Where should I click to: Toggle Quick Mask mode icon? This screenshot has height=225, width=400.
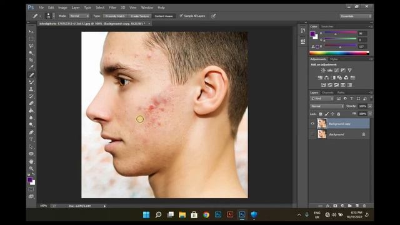(31, 189)
